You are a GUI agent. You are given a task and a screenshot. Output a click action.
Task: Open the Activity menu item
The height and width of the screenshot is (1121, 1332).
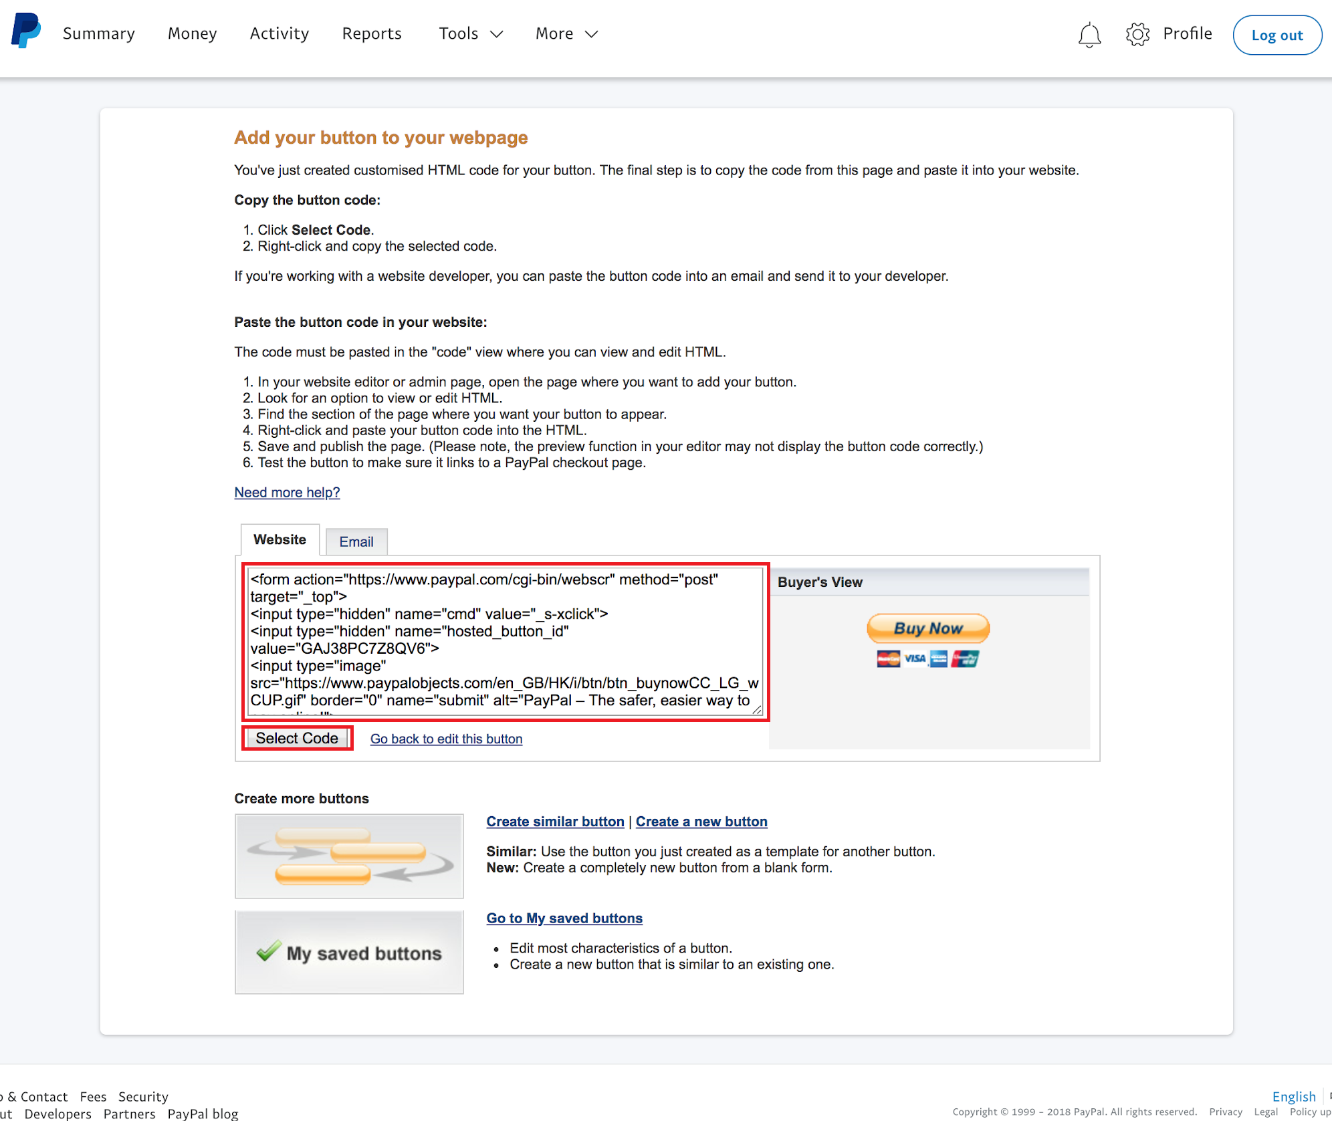(280, 33)
